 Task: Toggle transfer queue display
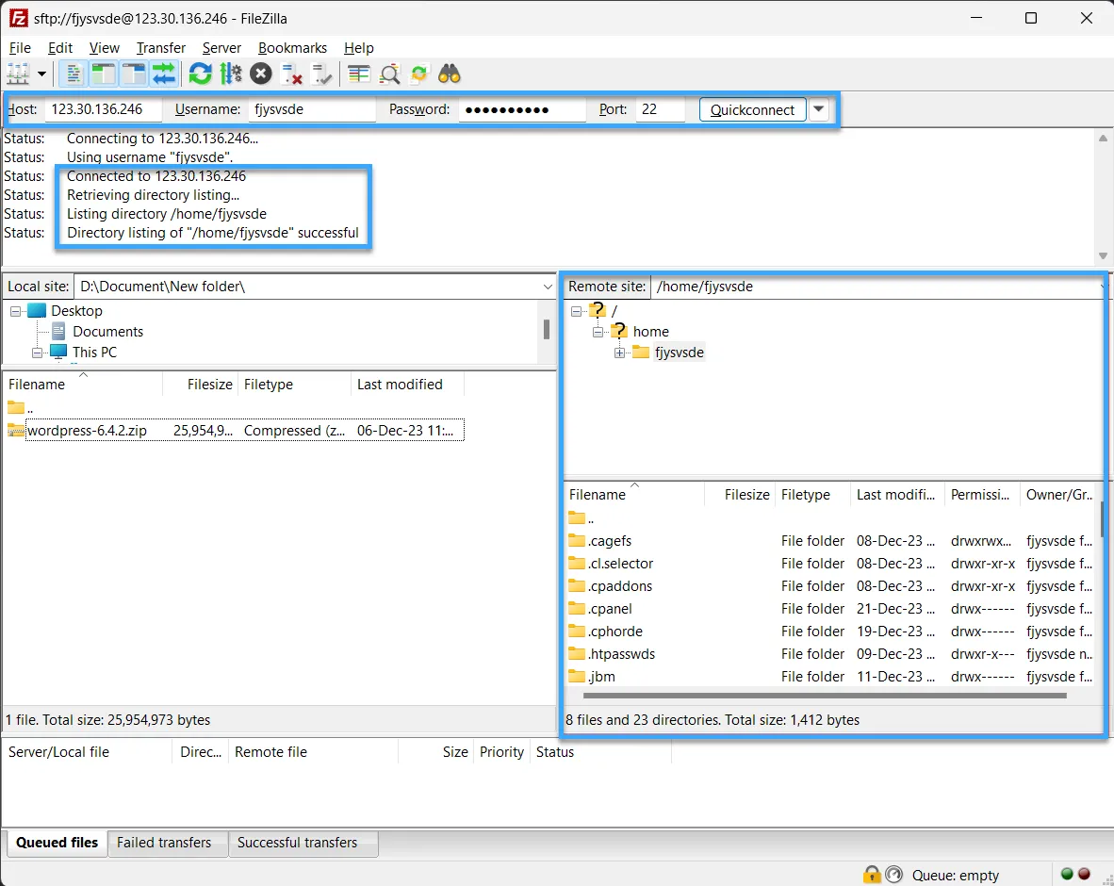[164, 74]
